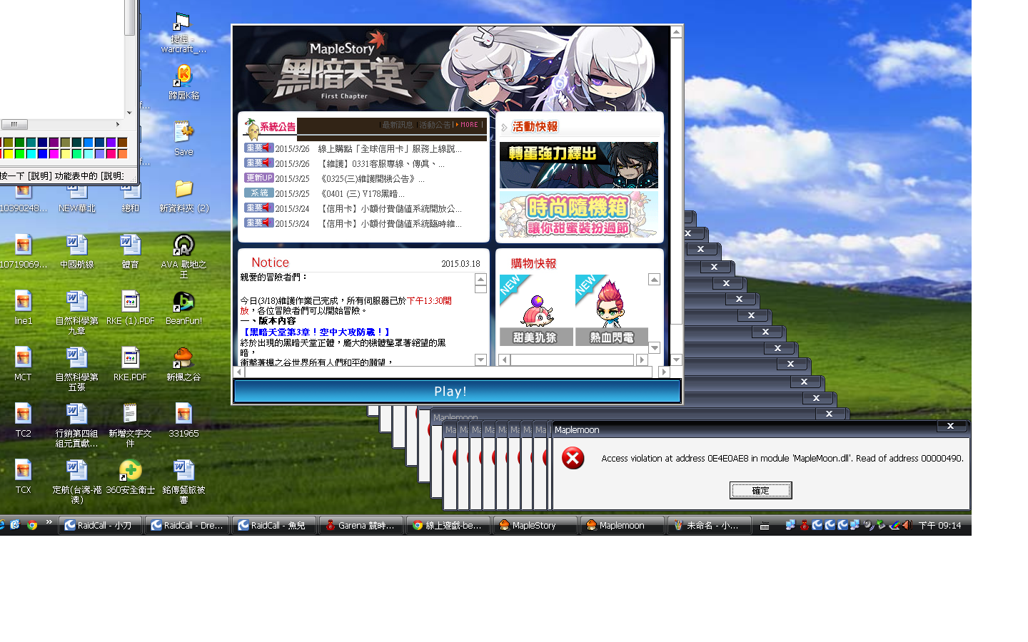Open the MCT image file icon
The width and height of the screenshot is (1028, 642).
tap(23, 364)
